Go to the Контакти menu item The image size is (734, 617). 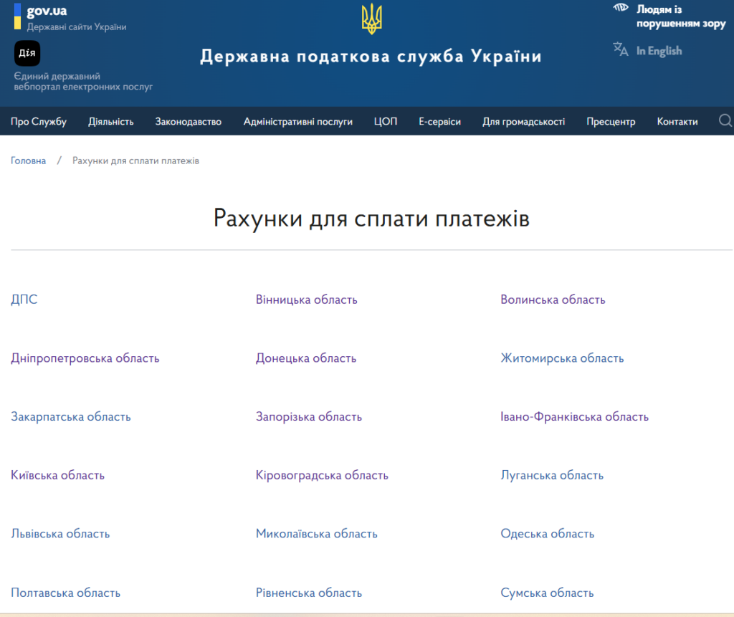coord(677,122)
